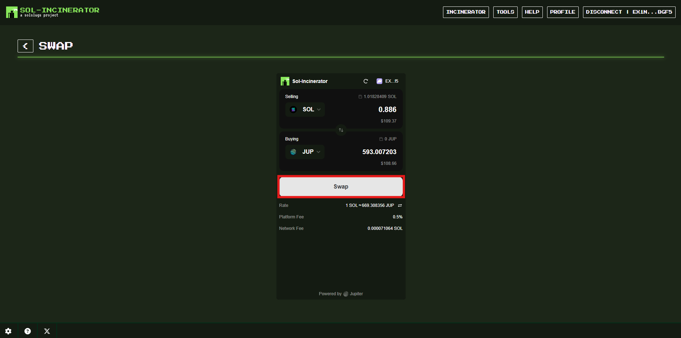Click the refresh icon in swap widget
This screenshot has height=338, width=681.
click(x=365, y=81)
